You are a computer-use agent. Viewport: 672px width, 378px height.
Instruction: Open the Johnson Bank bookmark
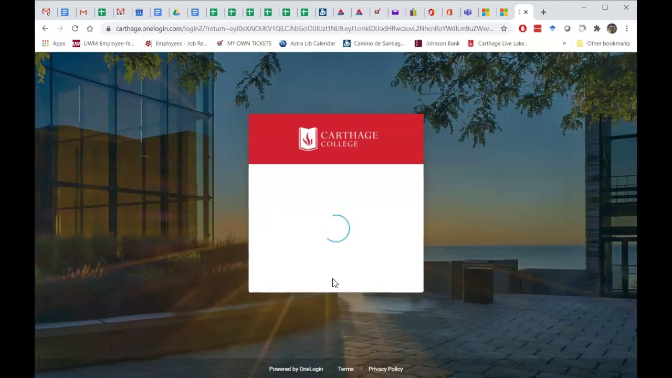pyautogui.click(x=437, y=44)
